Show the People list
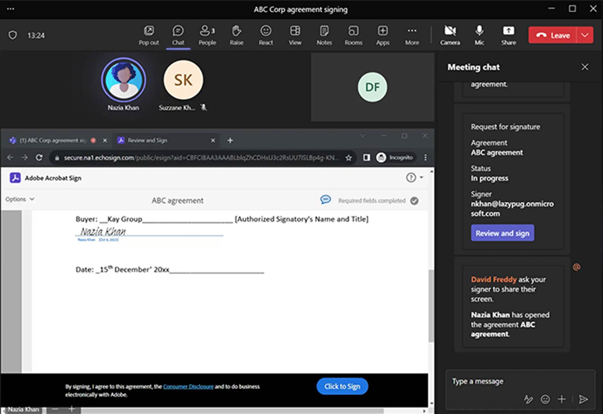 (207, 35)
